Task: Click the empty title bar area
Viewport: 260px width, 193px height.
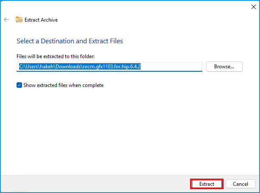Action: click(127, 6)
